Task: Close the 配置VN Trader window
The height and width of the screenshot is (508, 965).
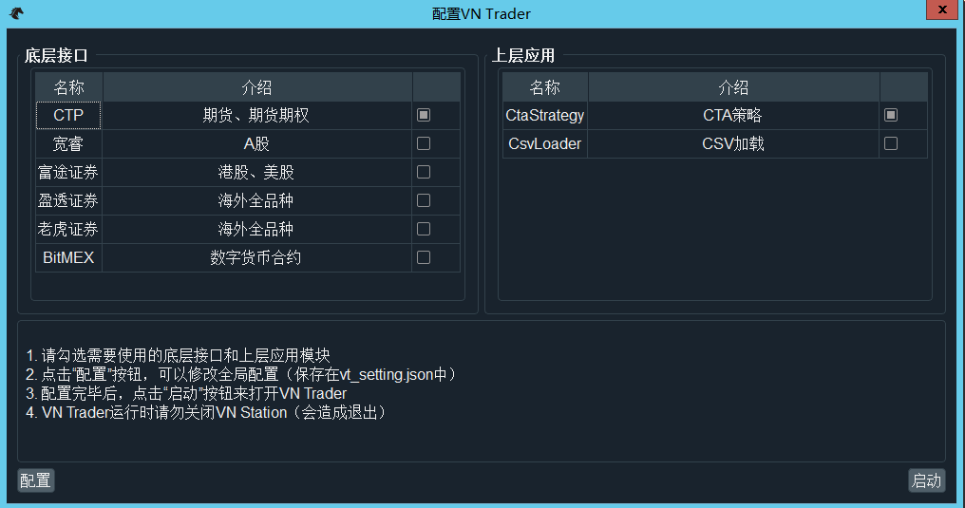Action: [940, 9]
